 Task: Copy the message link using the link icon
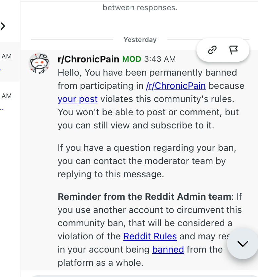click(x=212, y=50)
